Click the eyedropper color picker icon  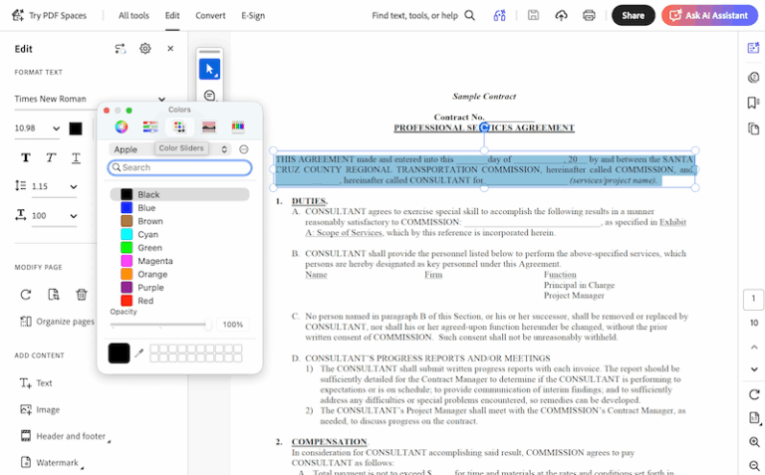pos(139,353)
